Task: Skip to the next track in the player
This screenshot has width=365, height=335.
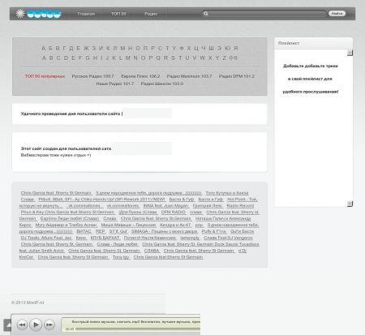Action: [49, 324]
